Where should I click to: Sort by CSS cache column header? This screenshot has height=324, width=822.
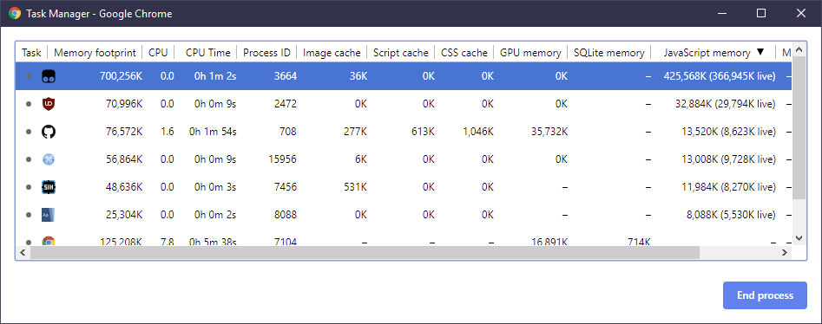click(464, 52)
